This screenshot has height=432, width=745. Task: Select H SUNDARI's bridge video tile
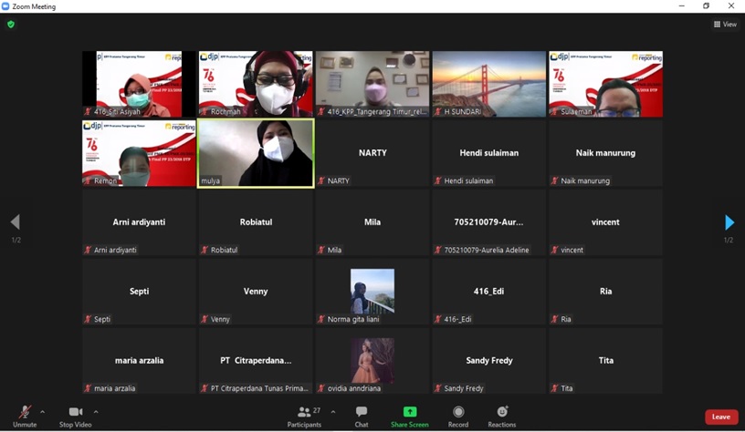[x=489, y=84]
